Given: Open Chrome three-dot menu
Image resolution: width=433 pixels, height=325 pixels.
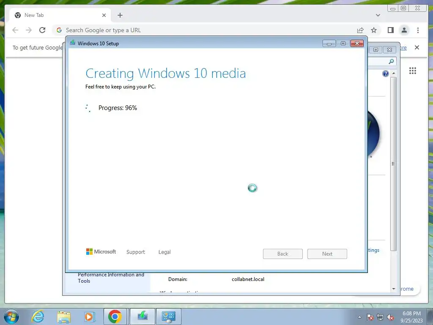Looking at the screenshot, I should pos(418,30).
